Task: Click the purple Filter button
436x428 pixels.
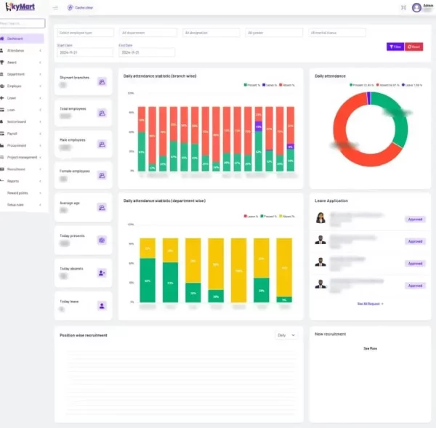Action: coord(395,47)
